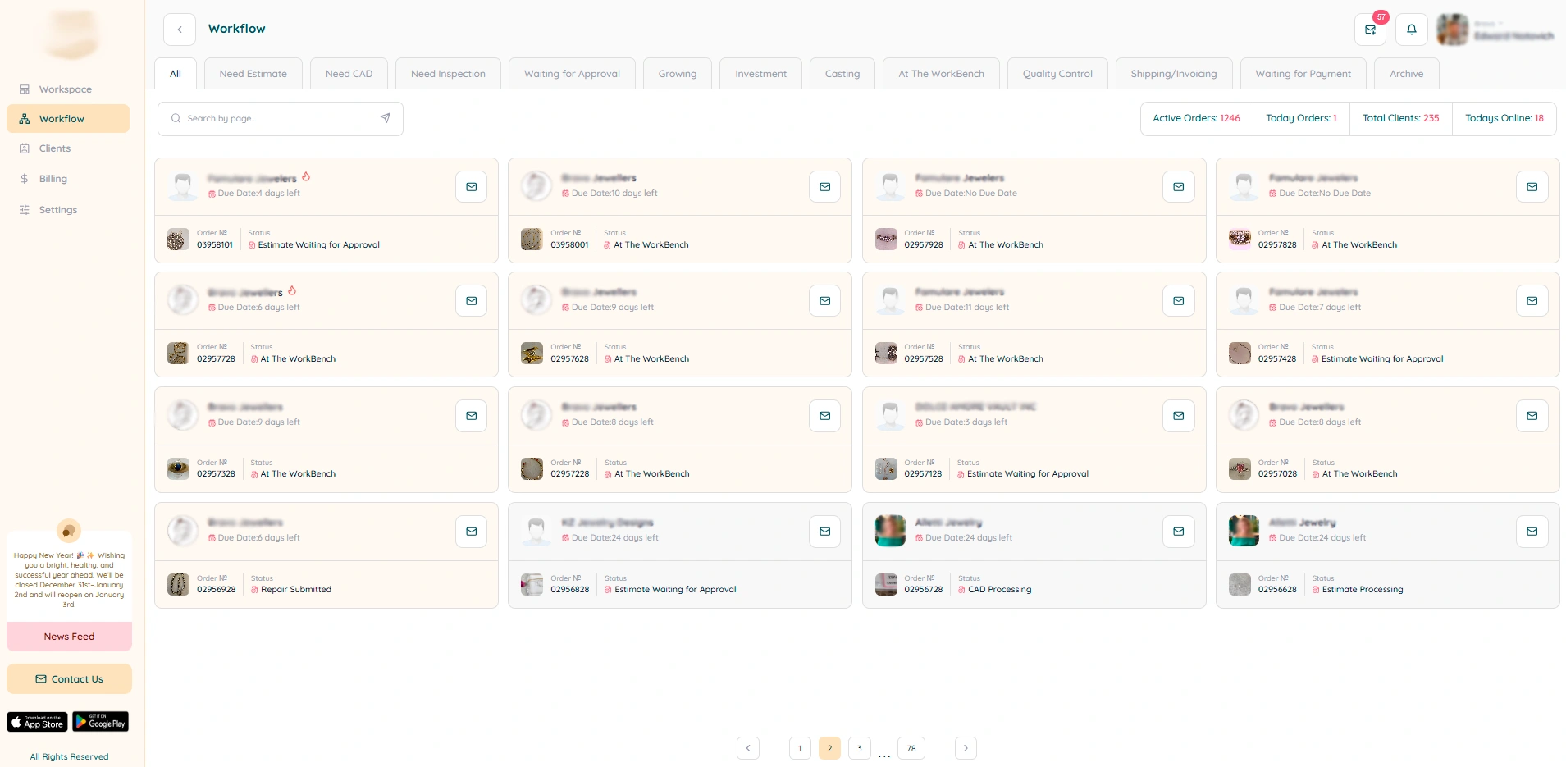Open the messages inbox icon with 57 badge

click(x=1370, y=30)
